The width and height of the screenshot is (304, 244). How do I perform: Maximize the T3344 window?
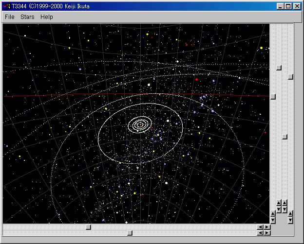pyautogui.click(x=288, y=6)
